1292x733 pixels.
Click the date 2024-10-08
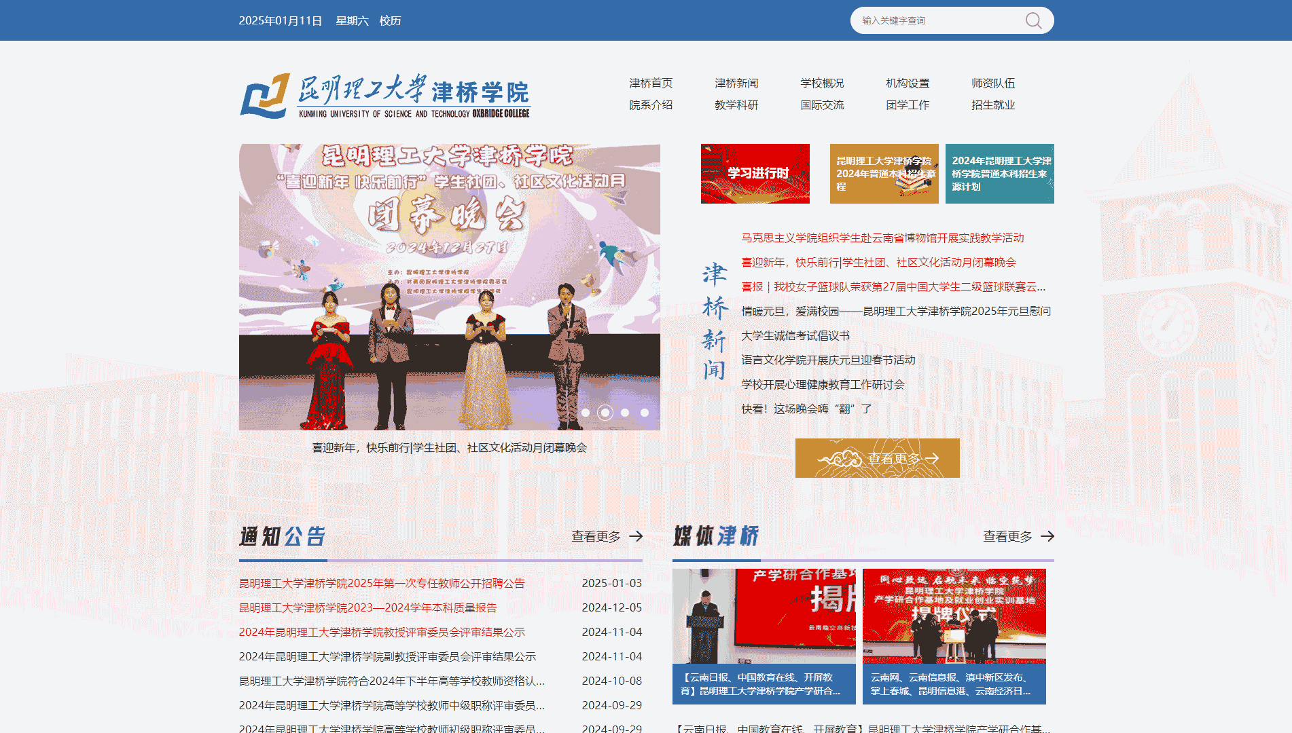pyautogui.click(x=611, y=681)
